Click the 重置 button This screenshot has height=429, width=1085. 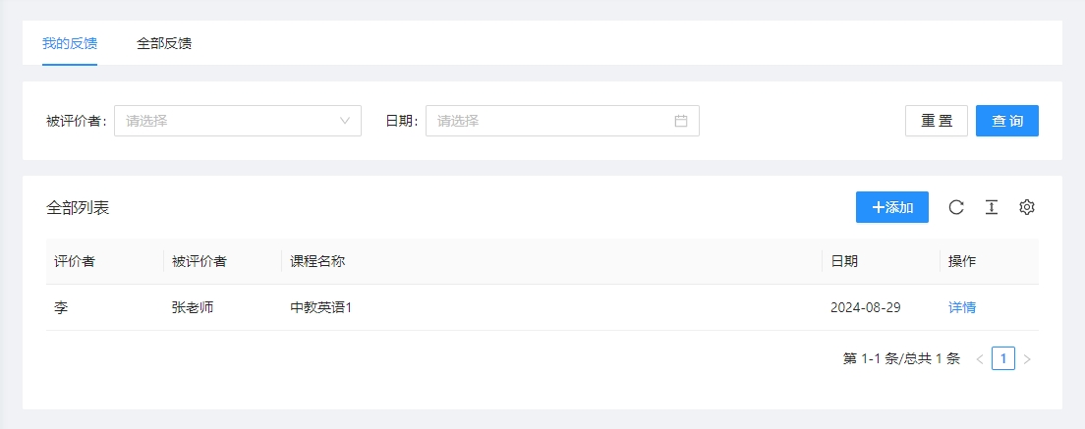(937, 121)
